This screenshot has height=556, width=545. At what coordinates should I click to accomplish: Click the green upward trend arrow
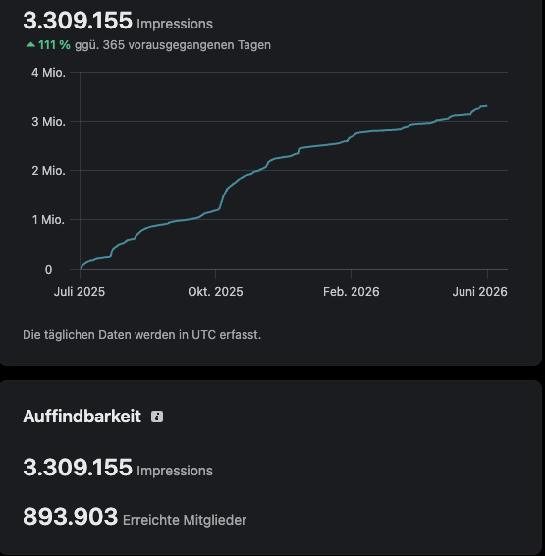pyautogui.click(x=30, y=44)
